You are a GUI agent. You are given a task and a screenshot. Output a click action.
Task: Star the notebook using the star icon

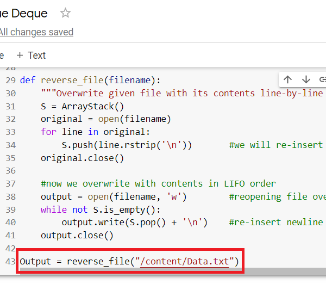65,13
